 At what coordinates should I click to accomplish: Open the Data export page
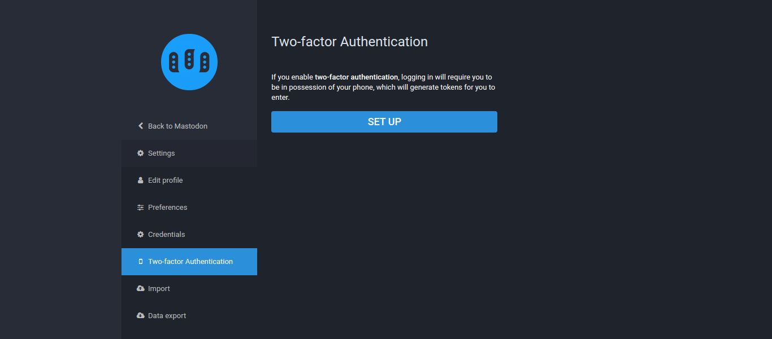(x=189, y=316)
